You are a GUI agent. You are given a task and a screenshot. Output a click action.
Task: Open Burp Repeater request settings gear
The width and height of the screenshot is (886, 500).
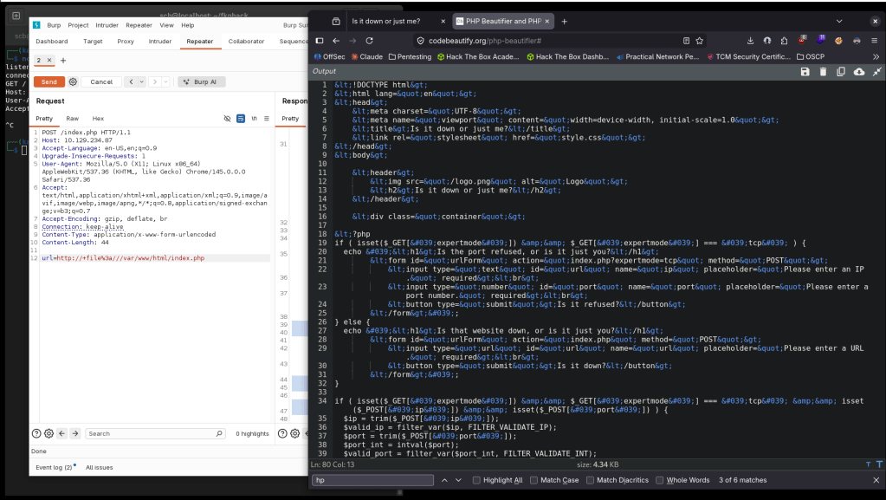click(x=73, y=81)
